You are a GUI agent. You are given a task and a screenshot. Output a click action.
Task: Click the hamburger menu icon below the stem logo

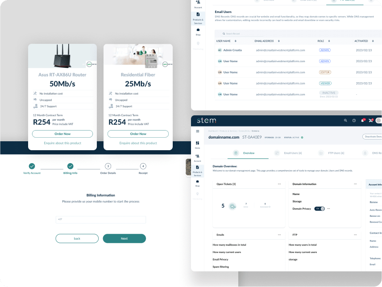point(198,131)
